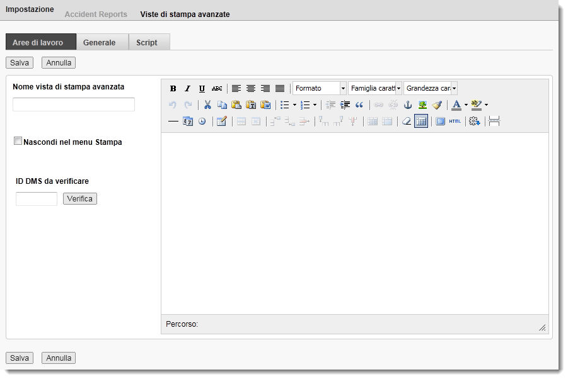
Task: Open the Formato dropdown
Action: coord(318,88)
